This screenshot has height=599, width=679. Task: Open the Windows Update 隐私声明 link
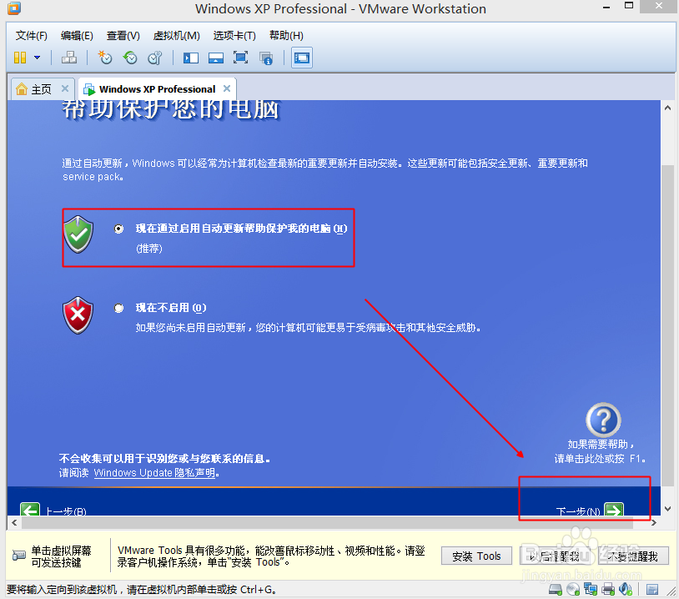pos(154,472)
